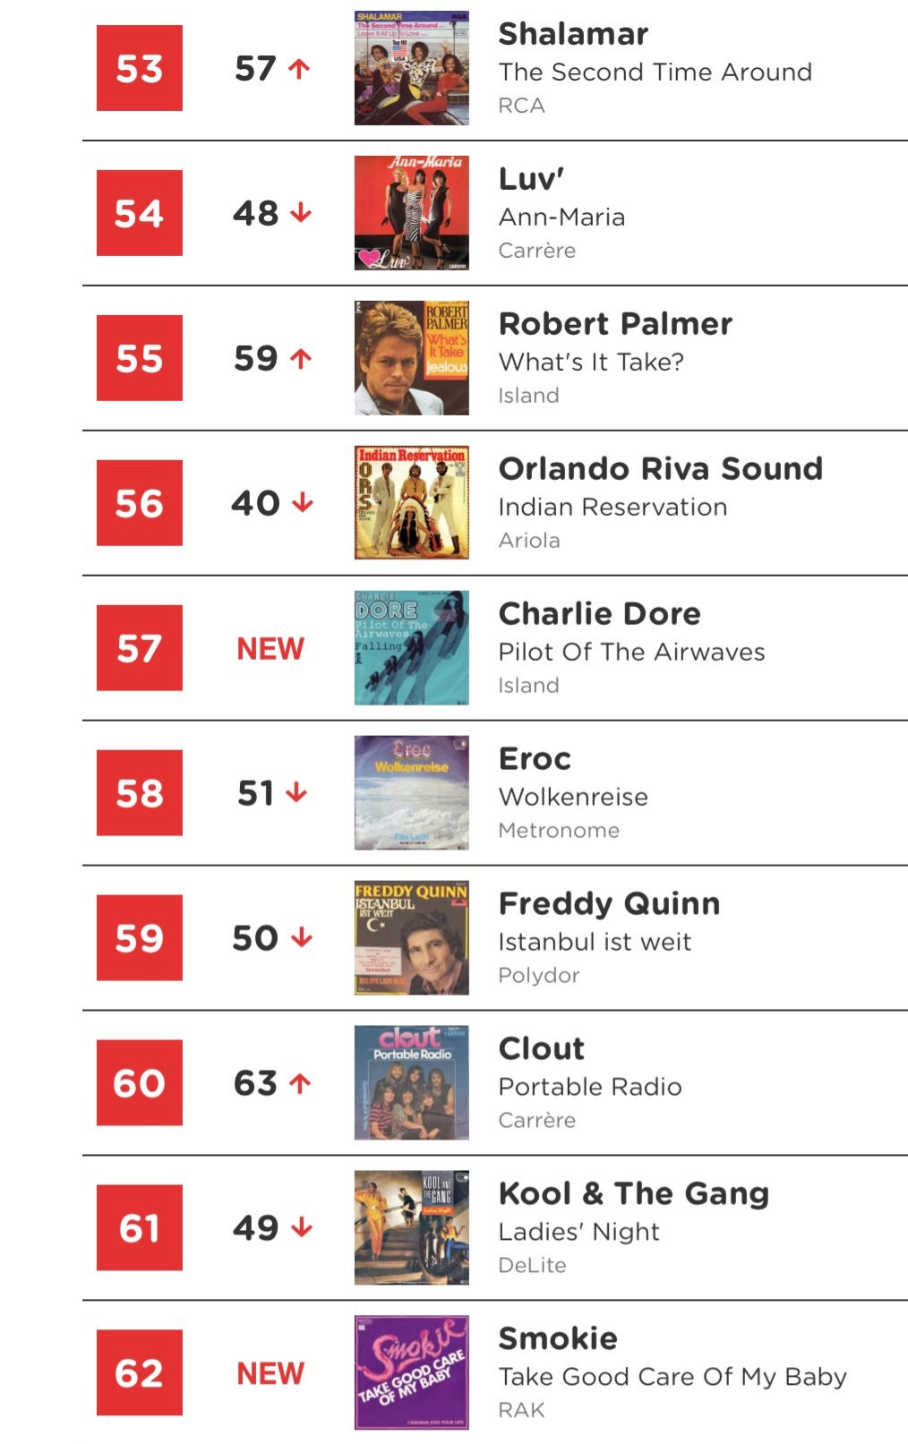Image resolution: width=908 pixels, height=1444 pixels.
Task: Click the red up arrow beside 57
Action: click(x=300, y=69)
